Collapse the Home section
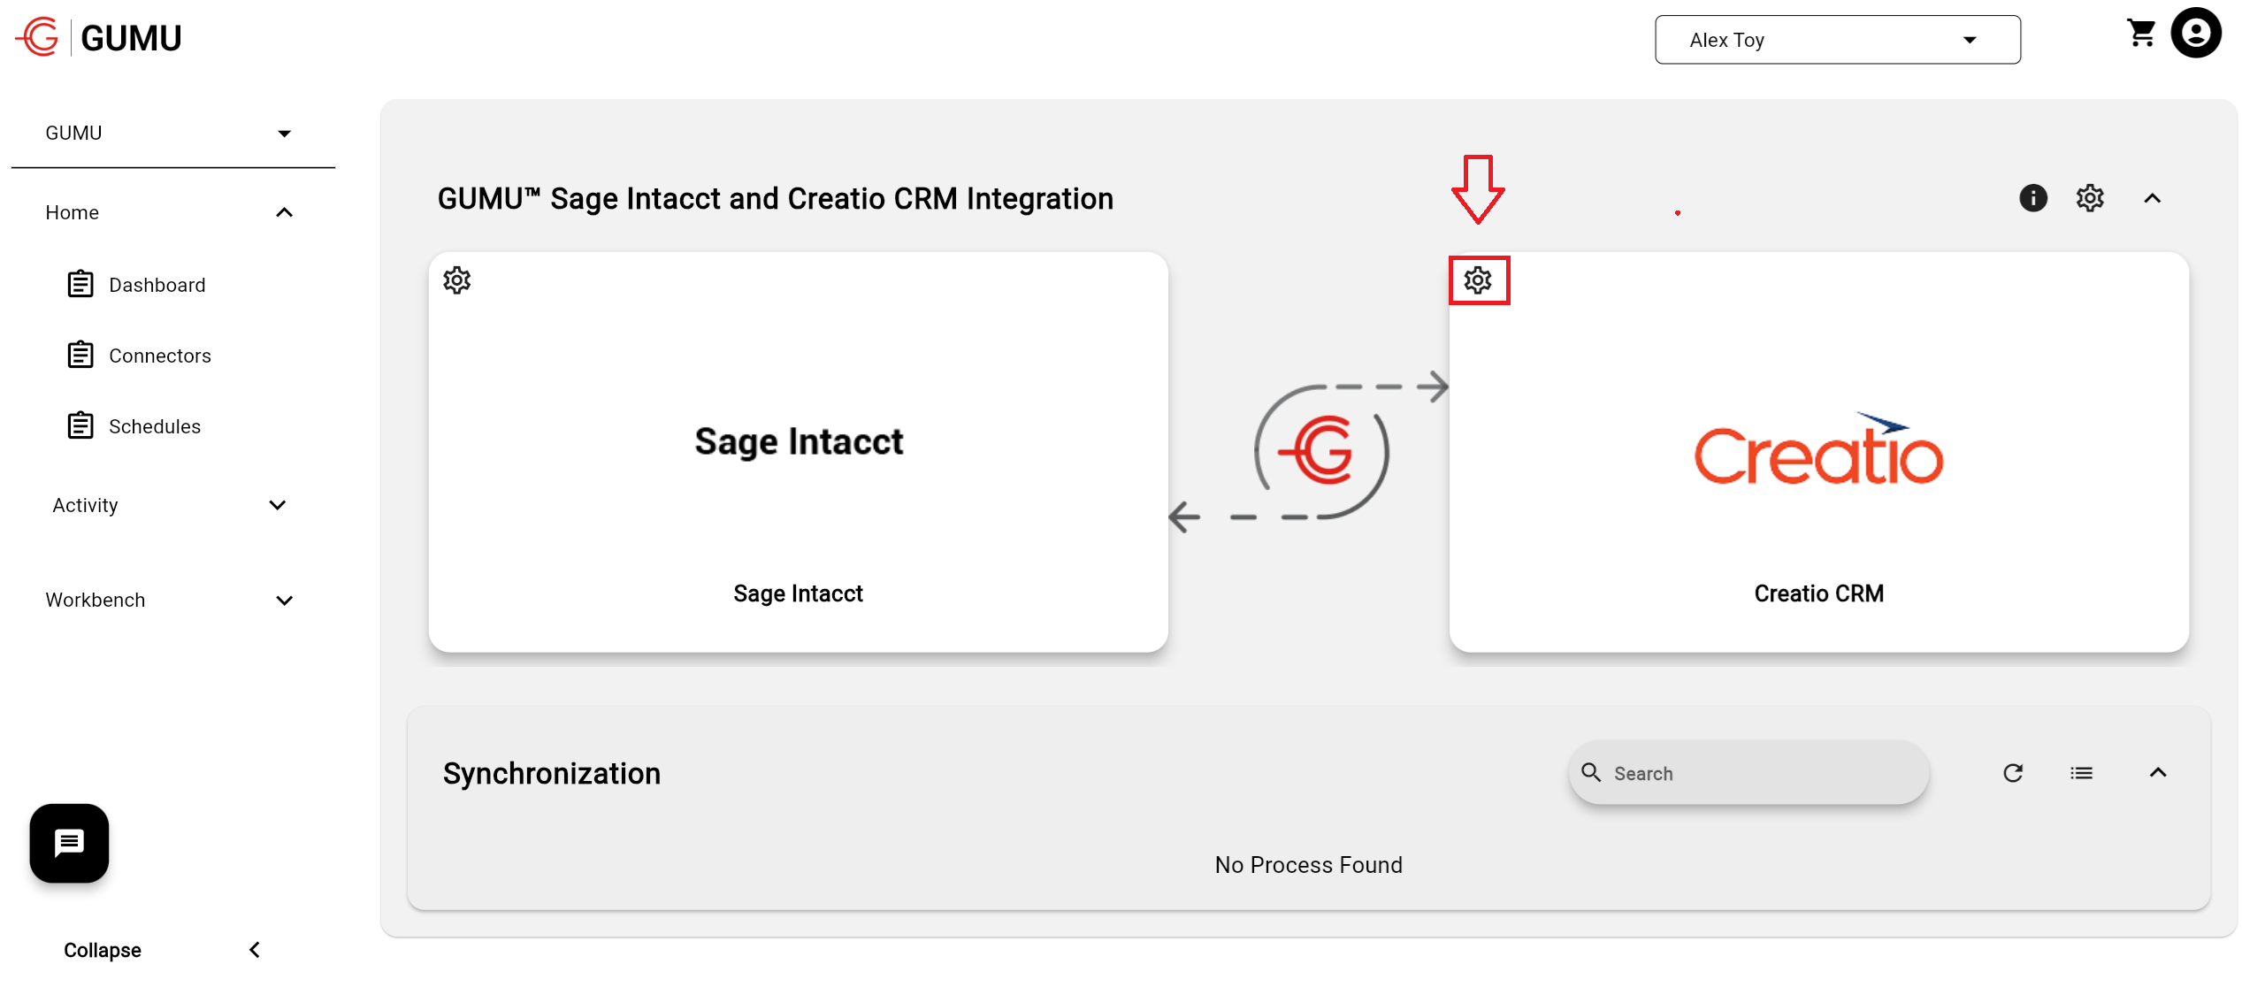The width and height of the screenshot is (2242, 995). 284,212
